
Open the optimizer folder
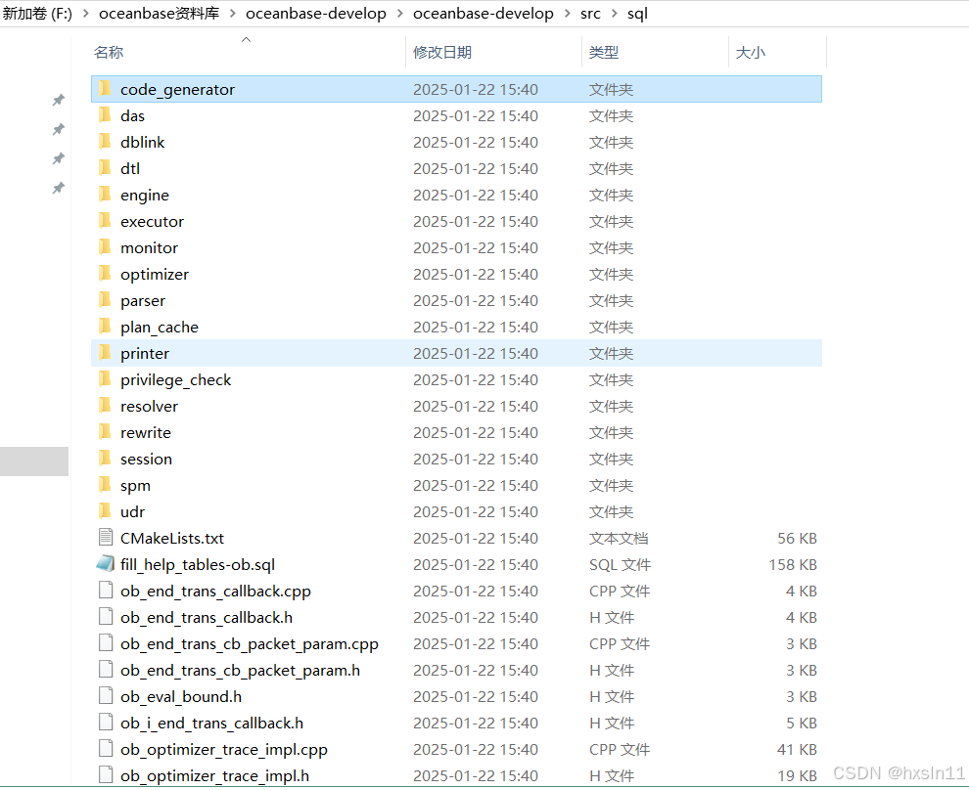[153, 274]
